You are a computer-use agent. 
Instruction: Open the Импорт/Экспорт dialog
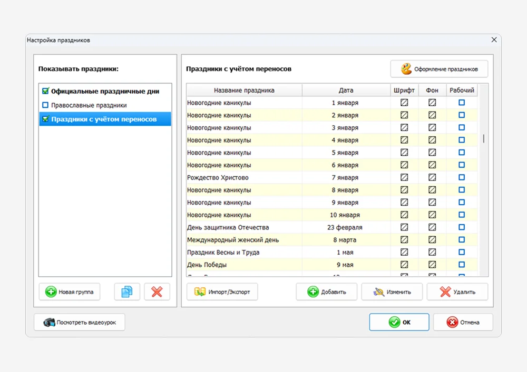click(222, 291)
